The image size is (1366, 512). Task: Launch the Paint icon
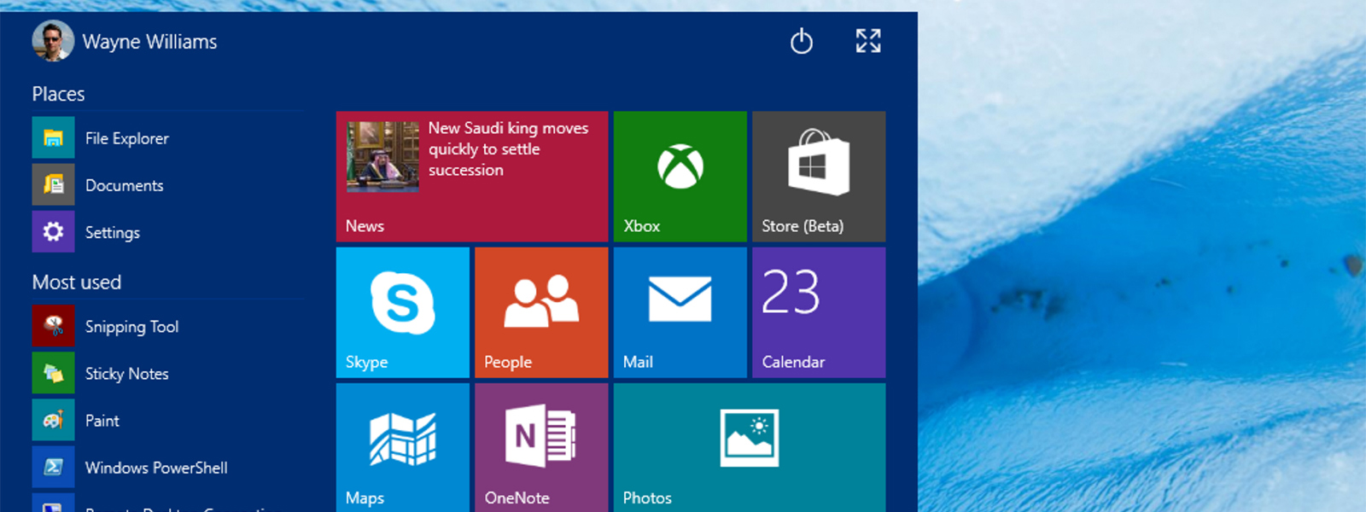[53, 421]
